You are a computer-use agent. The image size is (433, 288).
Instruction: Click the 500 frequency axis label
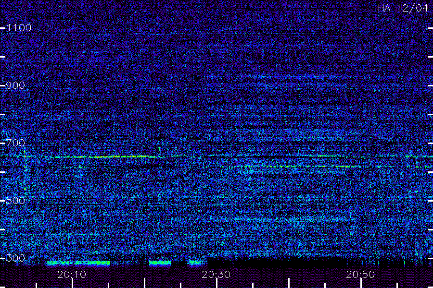click(15, 201)
